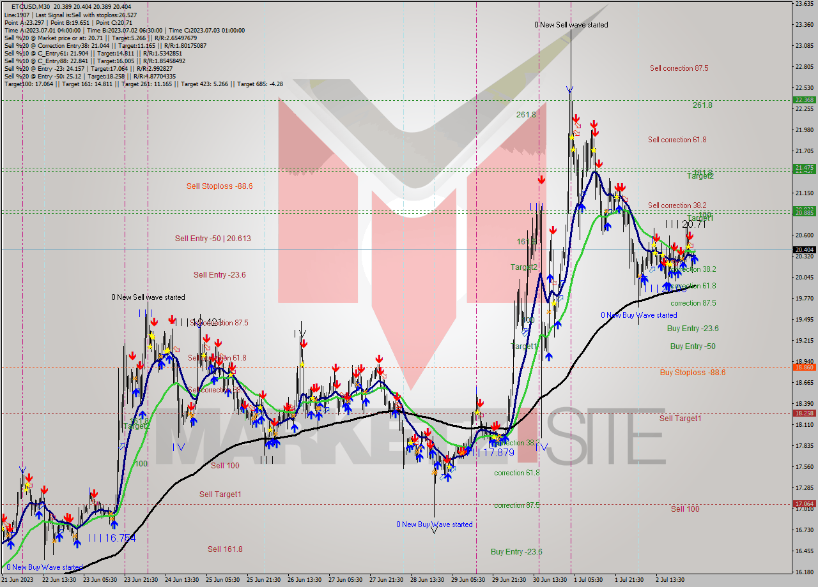Click the 21.980 price axis value
The width and height of the screenshot is (818, 587).
pyautogui.click(x=804, y=130)
